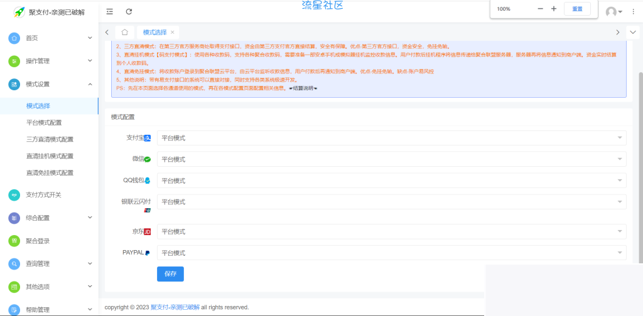Zoom in with the plus button

554,9
